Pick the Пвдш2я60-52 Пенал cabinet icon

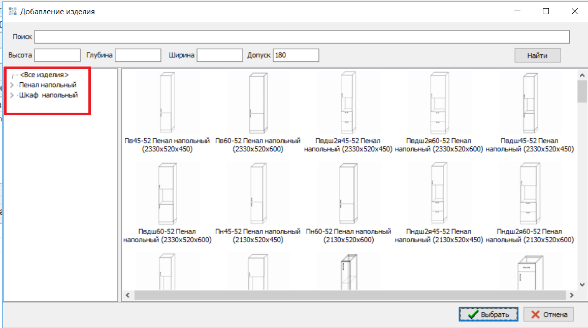click(439, 103)
